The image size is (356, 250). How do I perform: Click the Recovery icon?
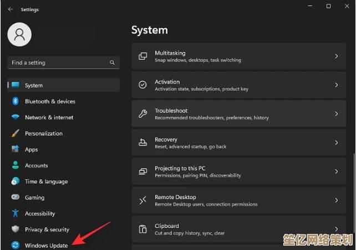(x=143, y=143)
